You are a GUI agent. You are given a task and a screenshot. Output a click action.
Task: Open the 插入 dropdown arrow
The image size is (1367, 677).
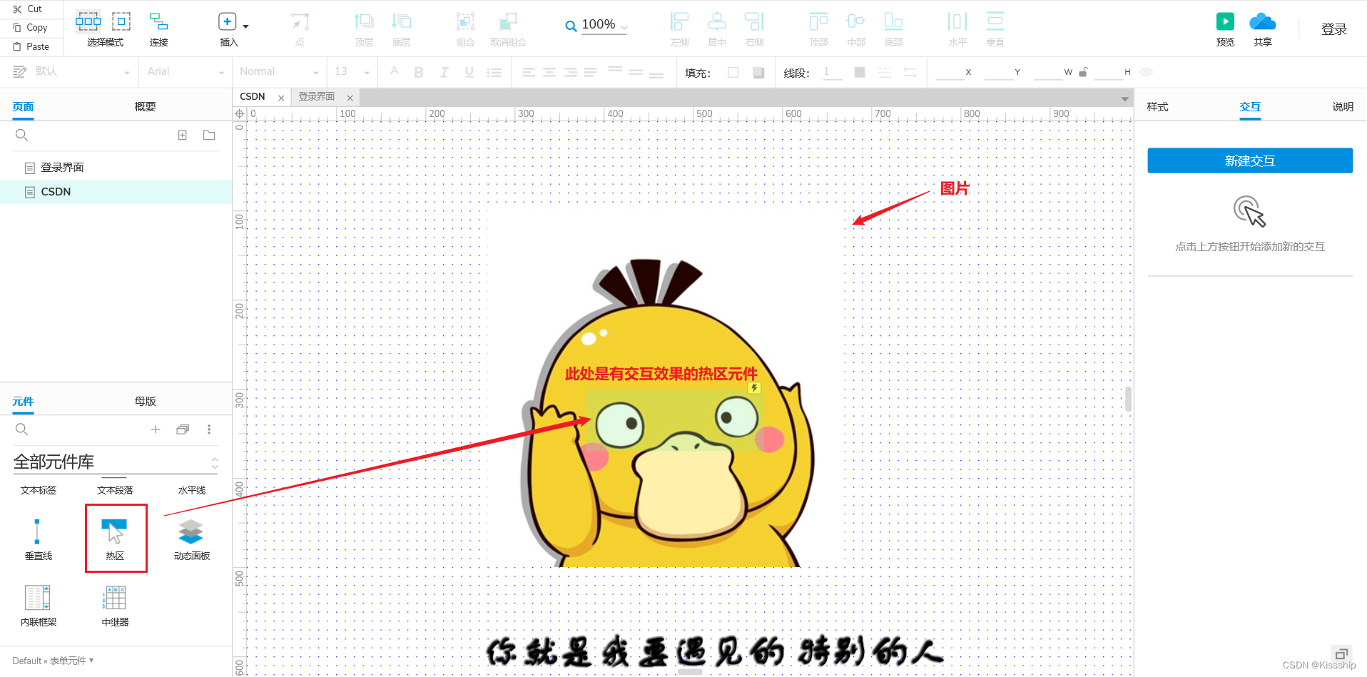coord(246,26)
